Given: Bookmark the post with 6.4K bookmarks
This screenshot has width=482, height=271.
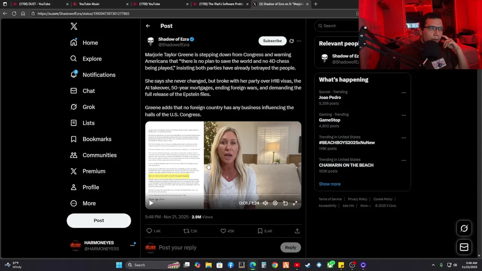Looking at the screenshot, I should pyautogui.click(x=265, y=231).
